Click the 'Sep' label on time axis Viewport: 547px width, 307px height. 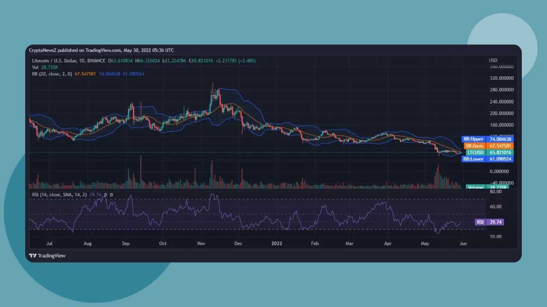pyautogui.click(x=126, y=243)
